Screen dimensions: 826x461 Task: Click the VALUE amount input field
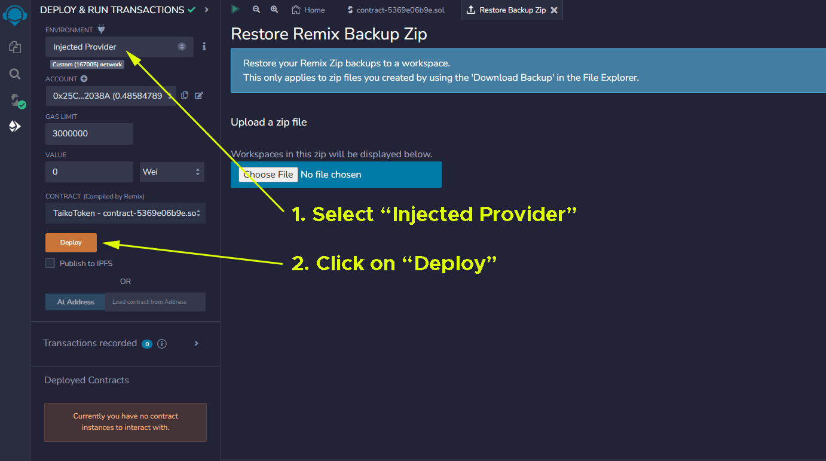click(x=89, y=172)
